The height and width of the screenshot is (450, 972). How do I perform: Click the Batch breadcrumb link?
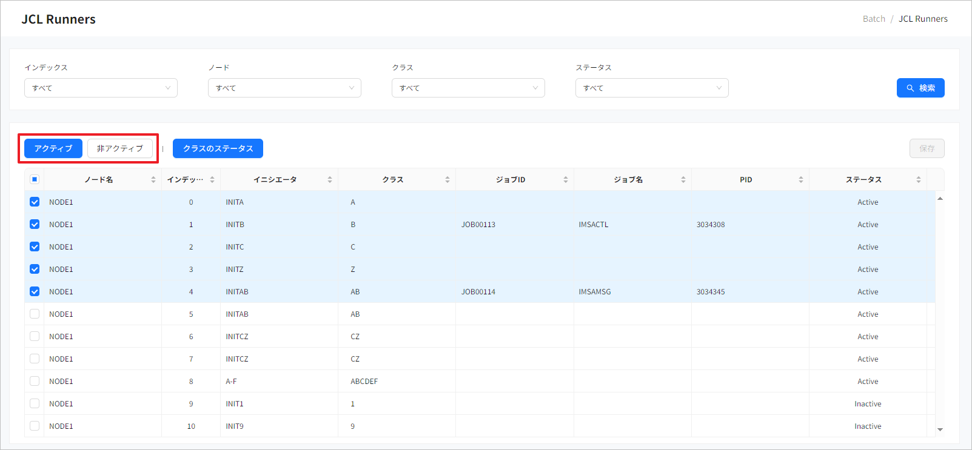pyautogui.click(x=874, y=19)
